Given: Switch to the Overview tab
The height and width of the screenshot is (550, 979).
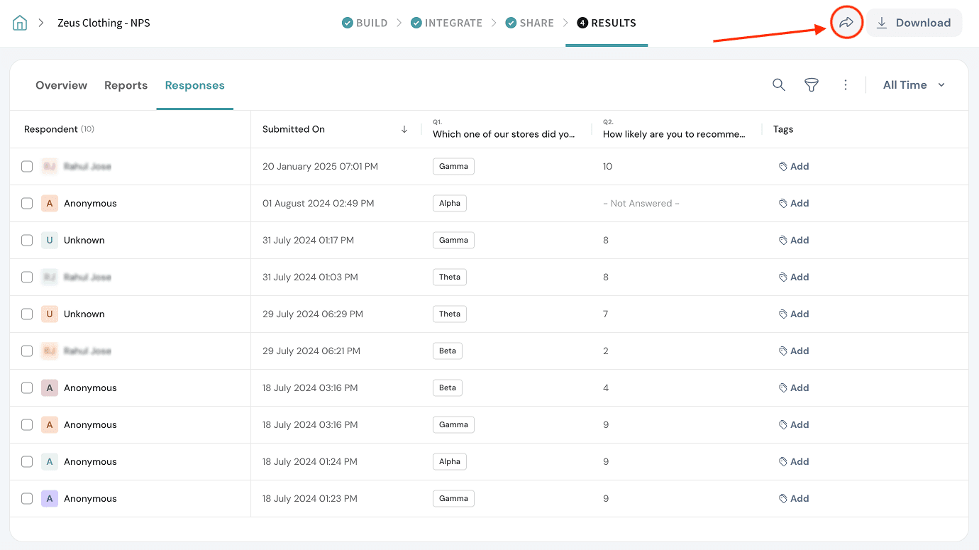Looking at the screenshot, I should 61,85.
